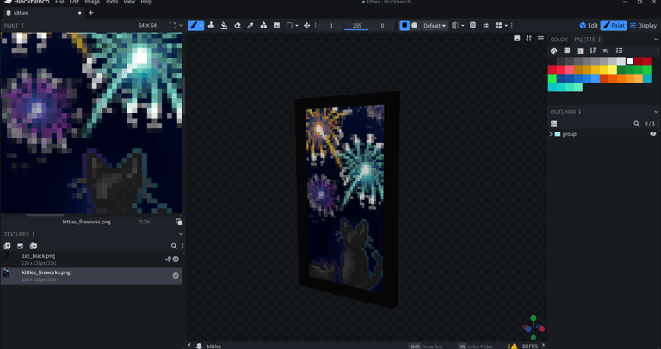
Task: Switch to the Color tab
Action: tap(559, 40)
